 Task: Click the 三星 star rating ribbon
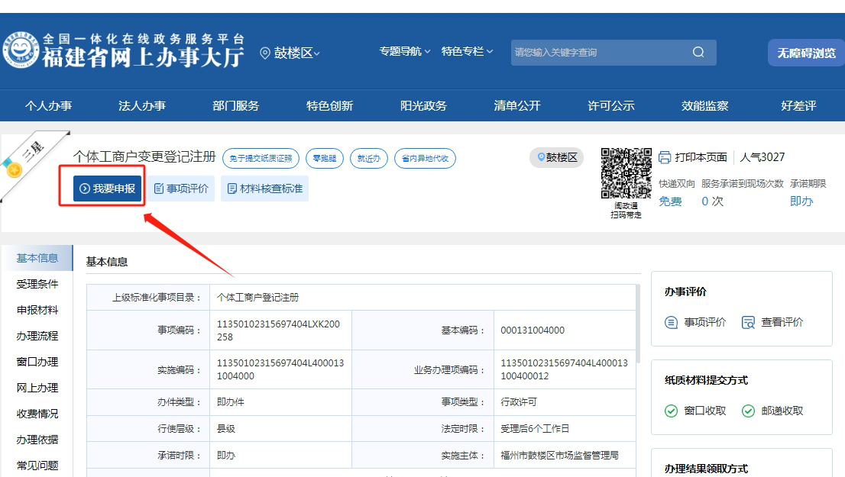[27, 160]
